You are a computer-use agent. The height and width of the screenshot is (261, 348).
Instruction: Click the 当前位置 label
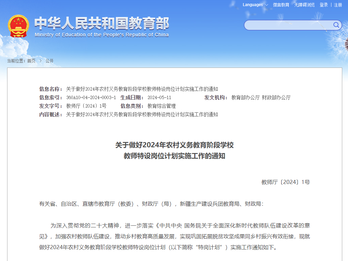point(16,61)
